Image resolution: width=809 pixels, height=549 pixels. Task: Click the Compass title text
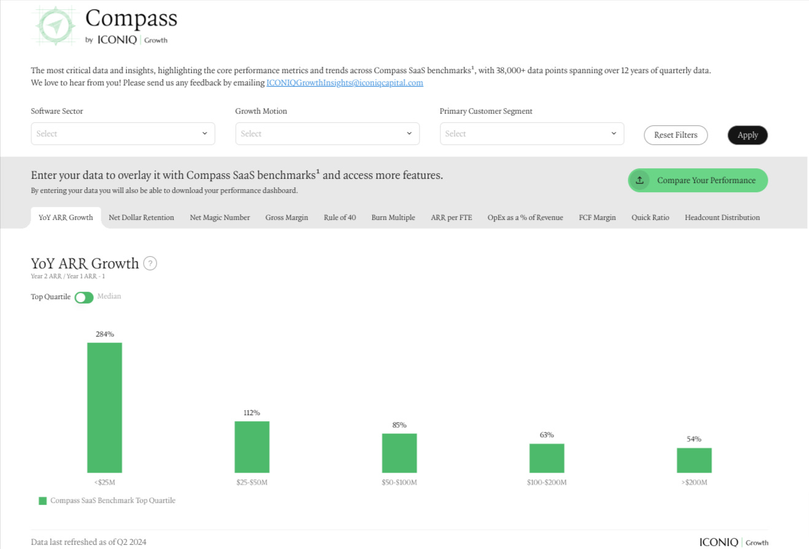(131, 18)
